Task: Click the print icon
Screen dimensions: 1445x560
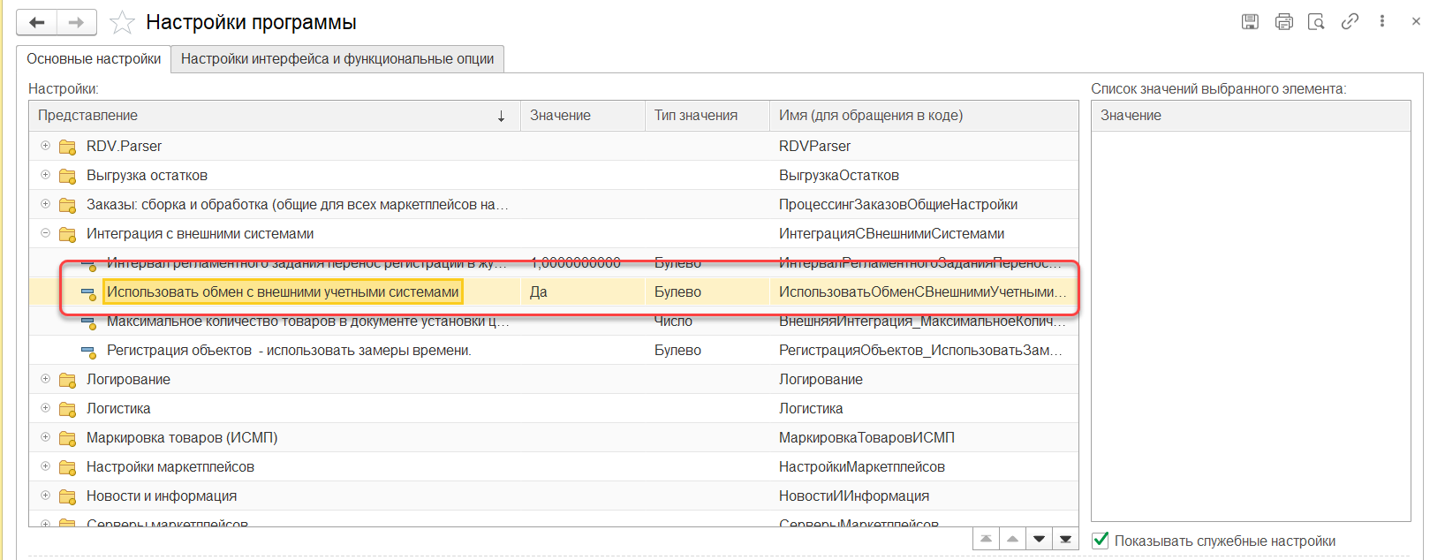Action: click(1283, 22)
